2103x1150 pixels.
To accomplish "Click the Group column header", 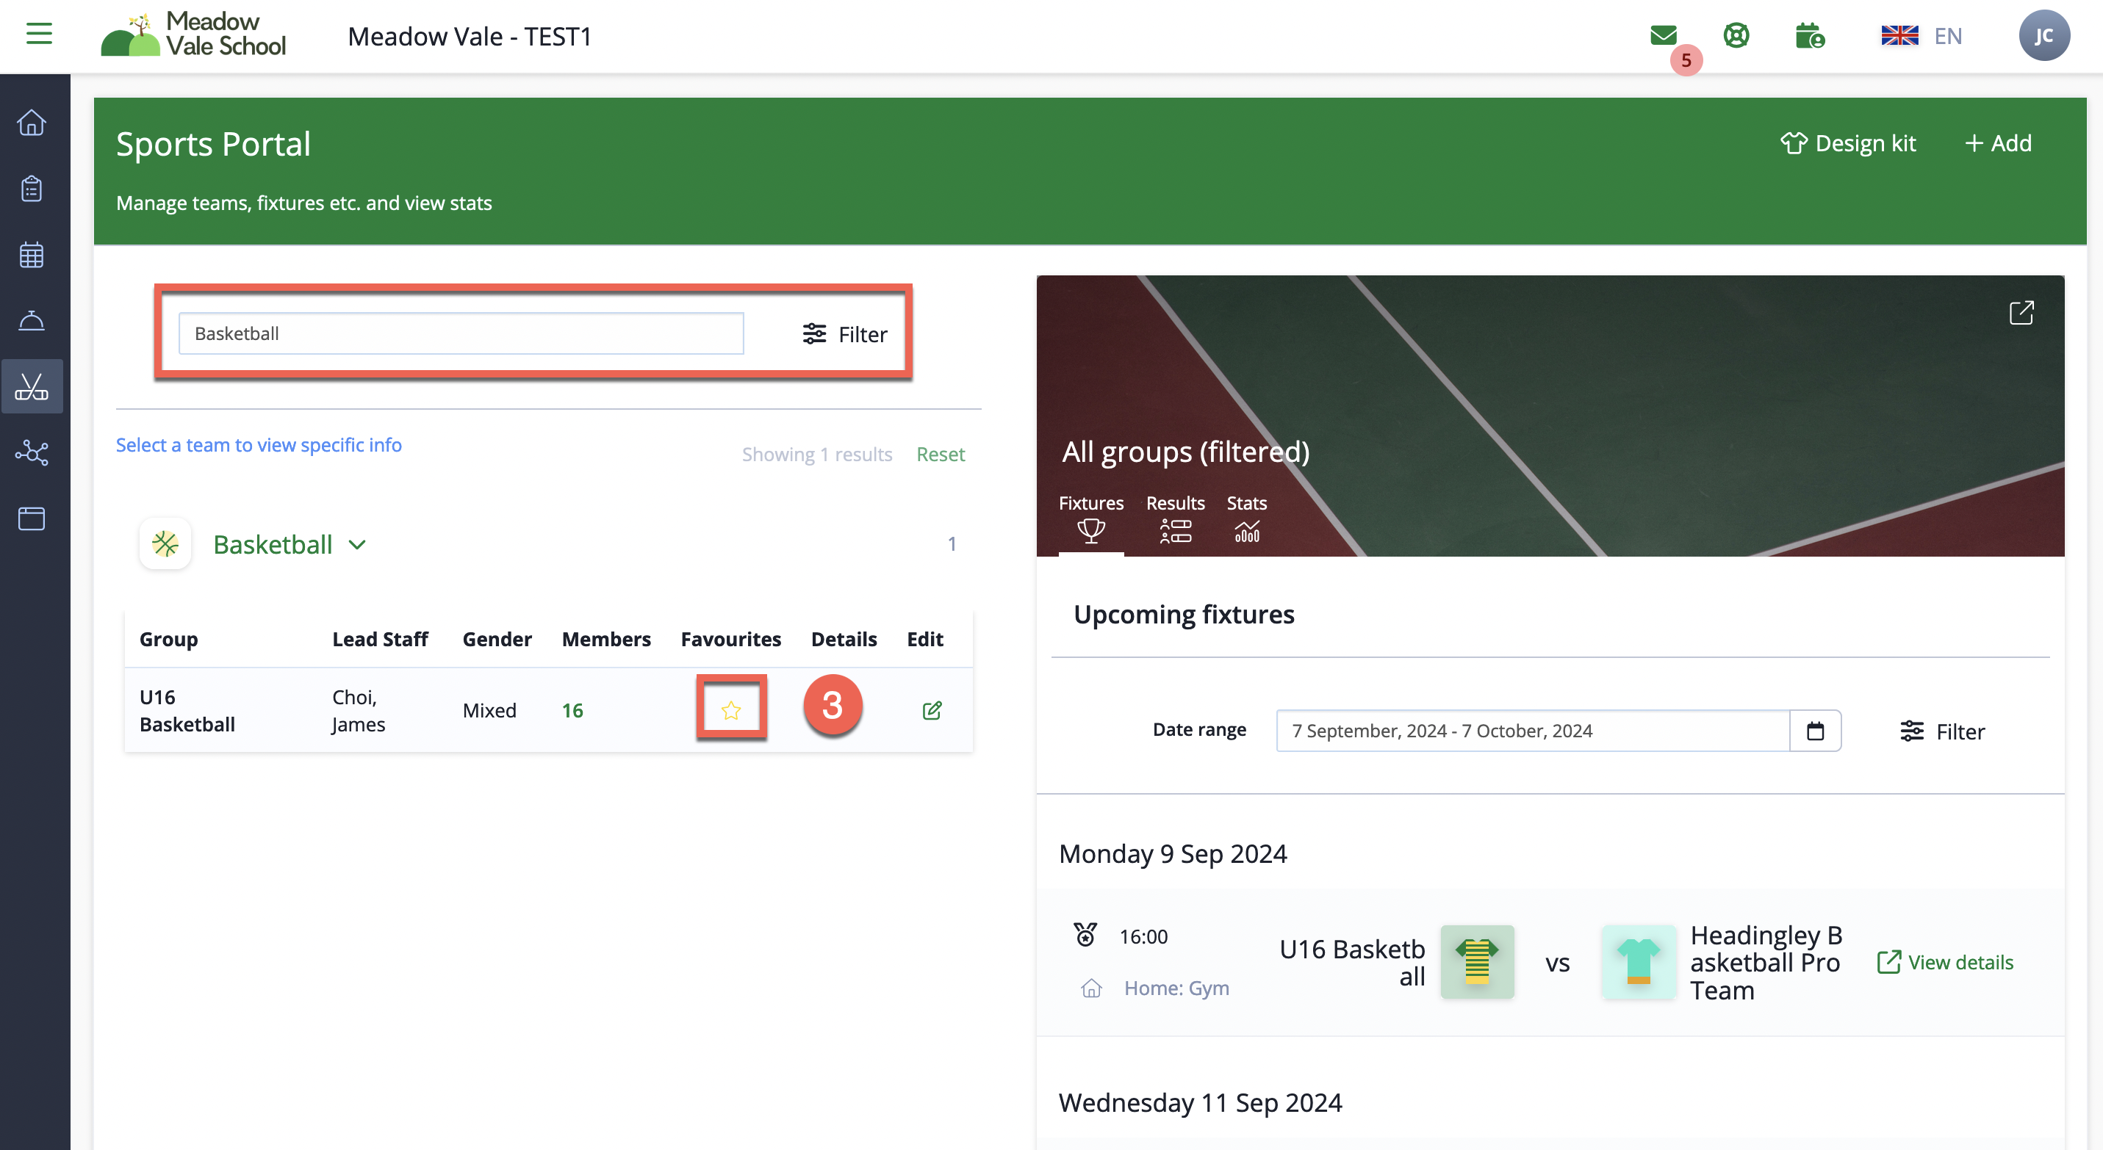I will [168, 640].
